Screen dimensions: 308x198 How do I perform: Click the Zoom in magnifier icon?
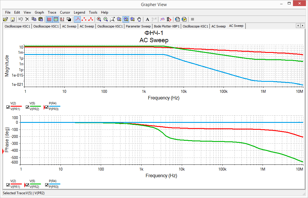pyautogui.click(x=99, y=19)
